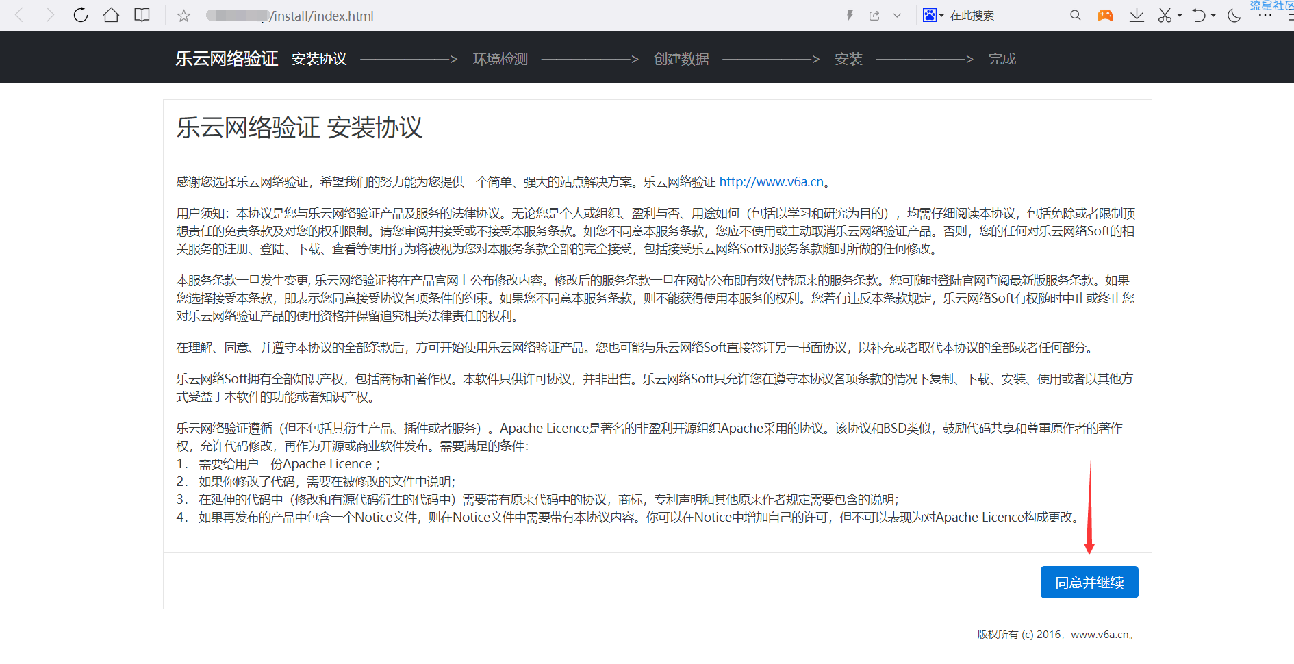Click list item 需要给用户一份Apache Licence
Image resolution: width=1294 pixels, height=664 pixels.
click(x=279, y=464)
